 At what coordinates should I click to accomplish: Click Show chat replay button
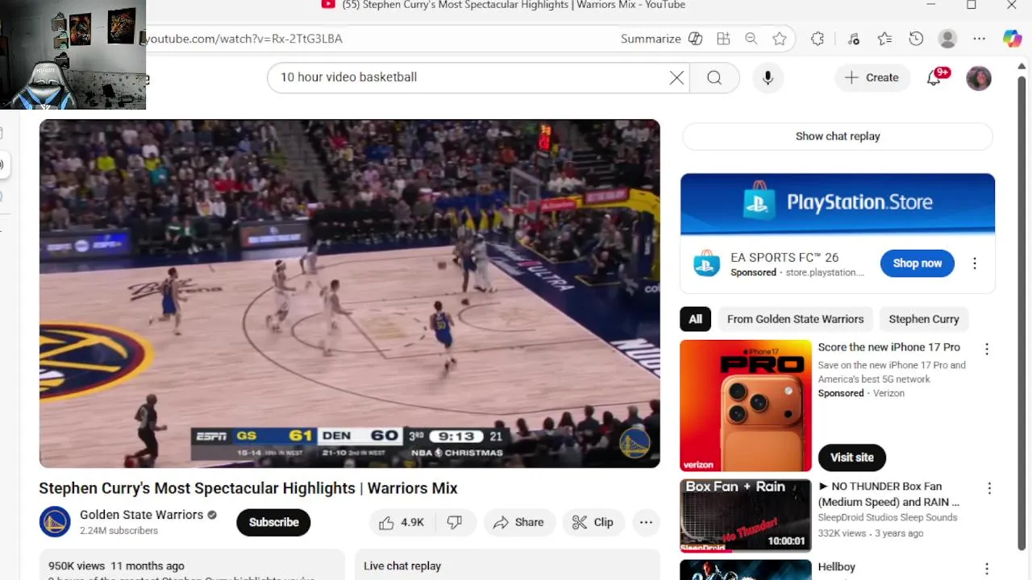(x=838, y=136)
